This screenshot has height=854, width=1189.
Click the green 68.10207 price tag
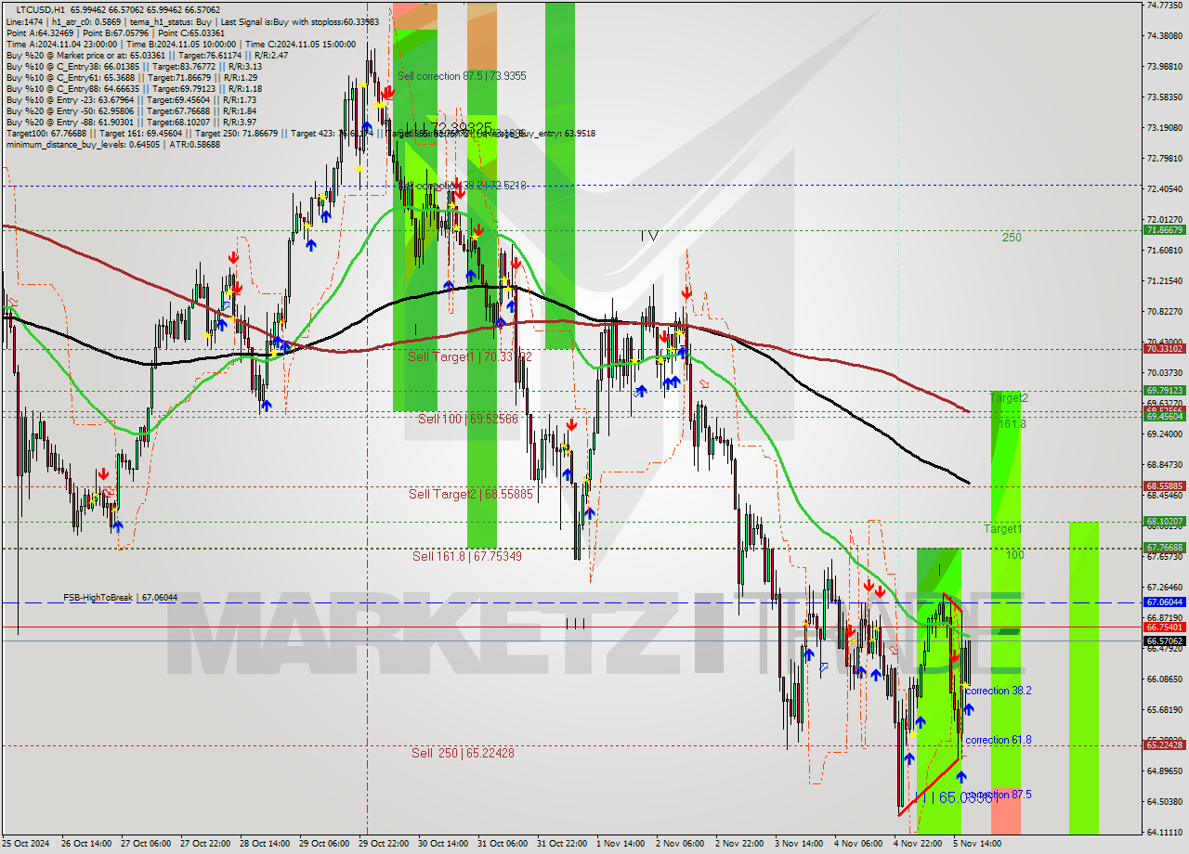[x=1164, y=522]
